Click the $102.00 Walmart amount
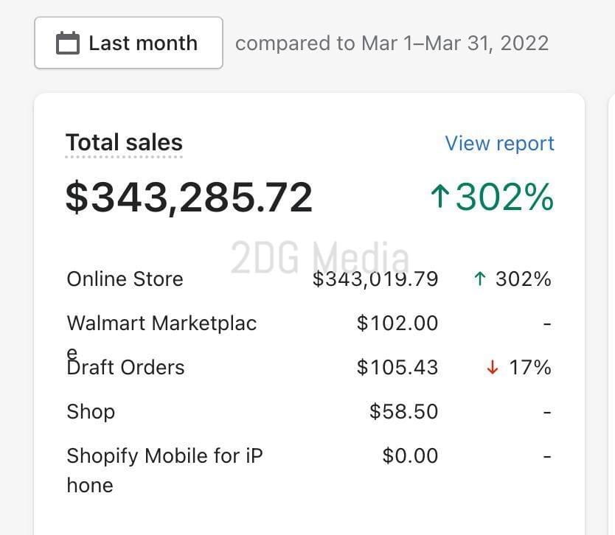Image resolution: width=615 pixels, height=535 pixels. pos(397,324)
